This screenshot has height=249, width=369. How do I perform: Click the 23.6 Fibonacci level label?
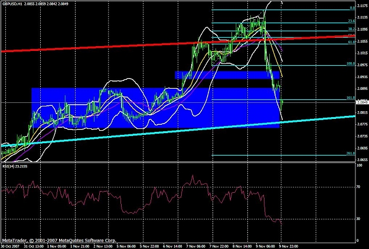click(x=352, y=21)
